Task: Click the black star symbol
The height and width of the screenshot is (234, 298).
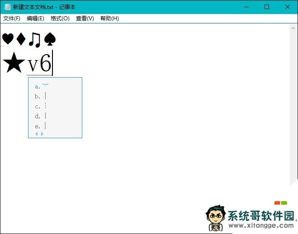Action: click(x=14, y=63)
